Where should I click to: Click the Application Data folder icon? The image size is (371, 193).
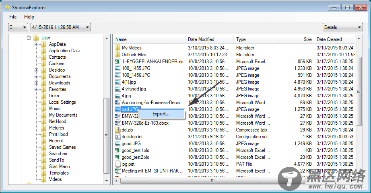pos(44,51)
